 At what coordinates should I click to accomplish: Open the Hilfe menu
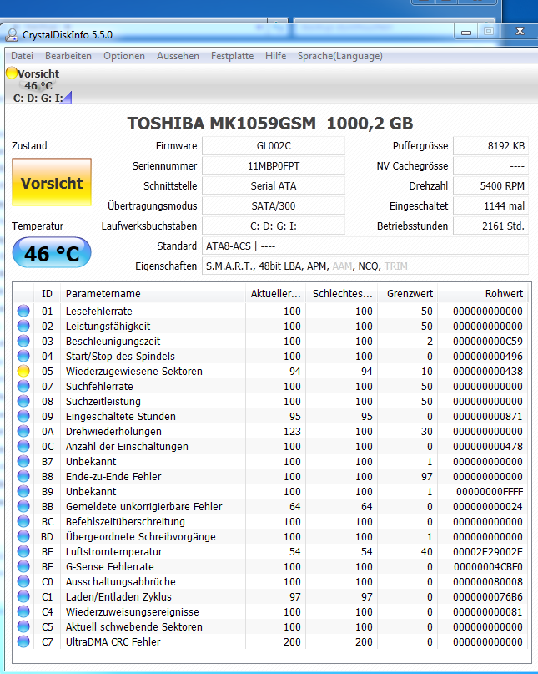(x=275, y=56)
